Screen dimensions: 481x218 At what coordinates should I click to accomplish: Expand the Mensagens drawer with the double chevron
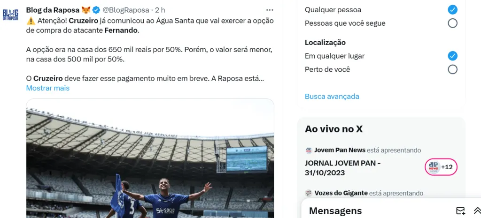click(477, 210)
